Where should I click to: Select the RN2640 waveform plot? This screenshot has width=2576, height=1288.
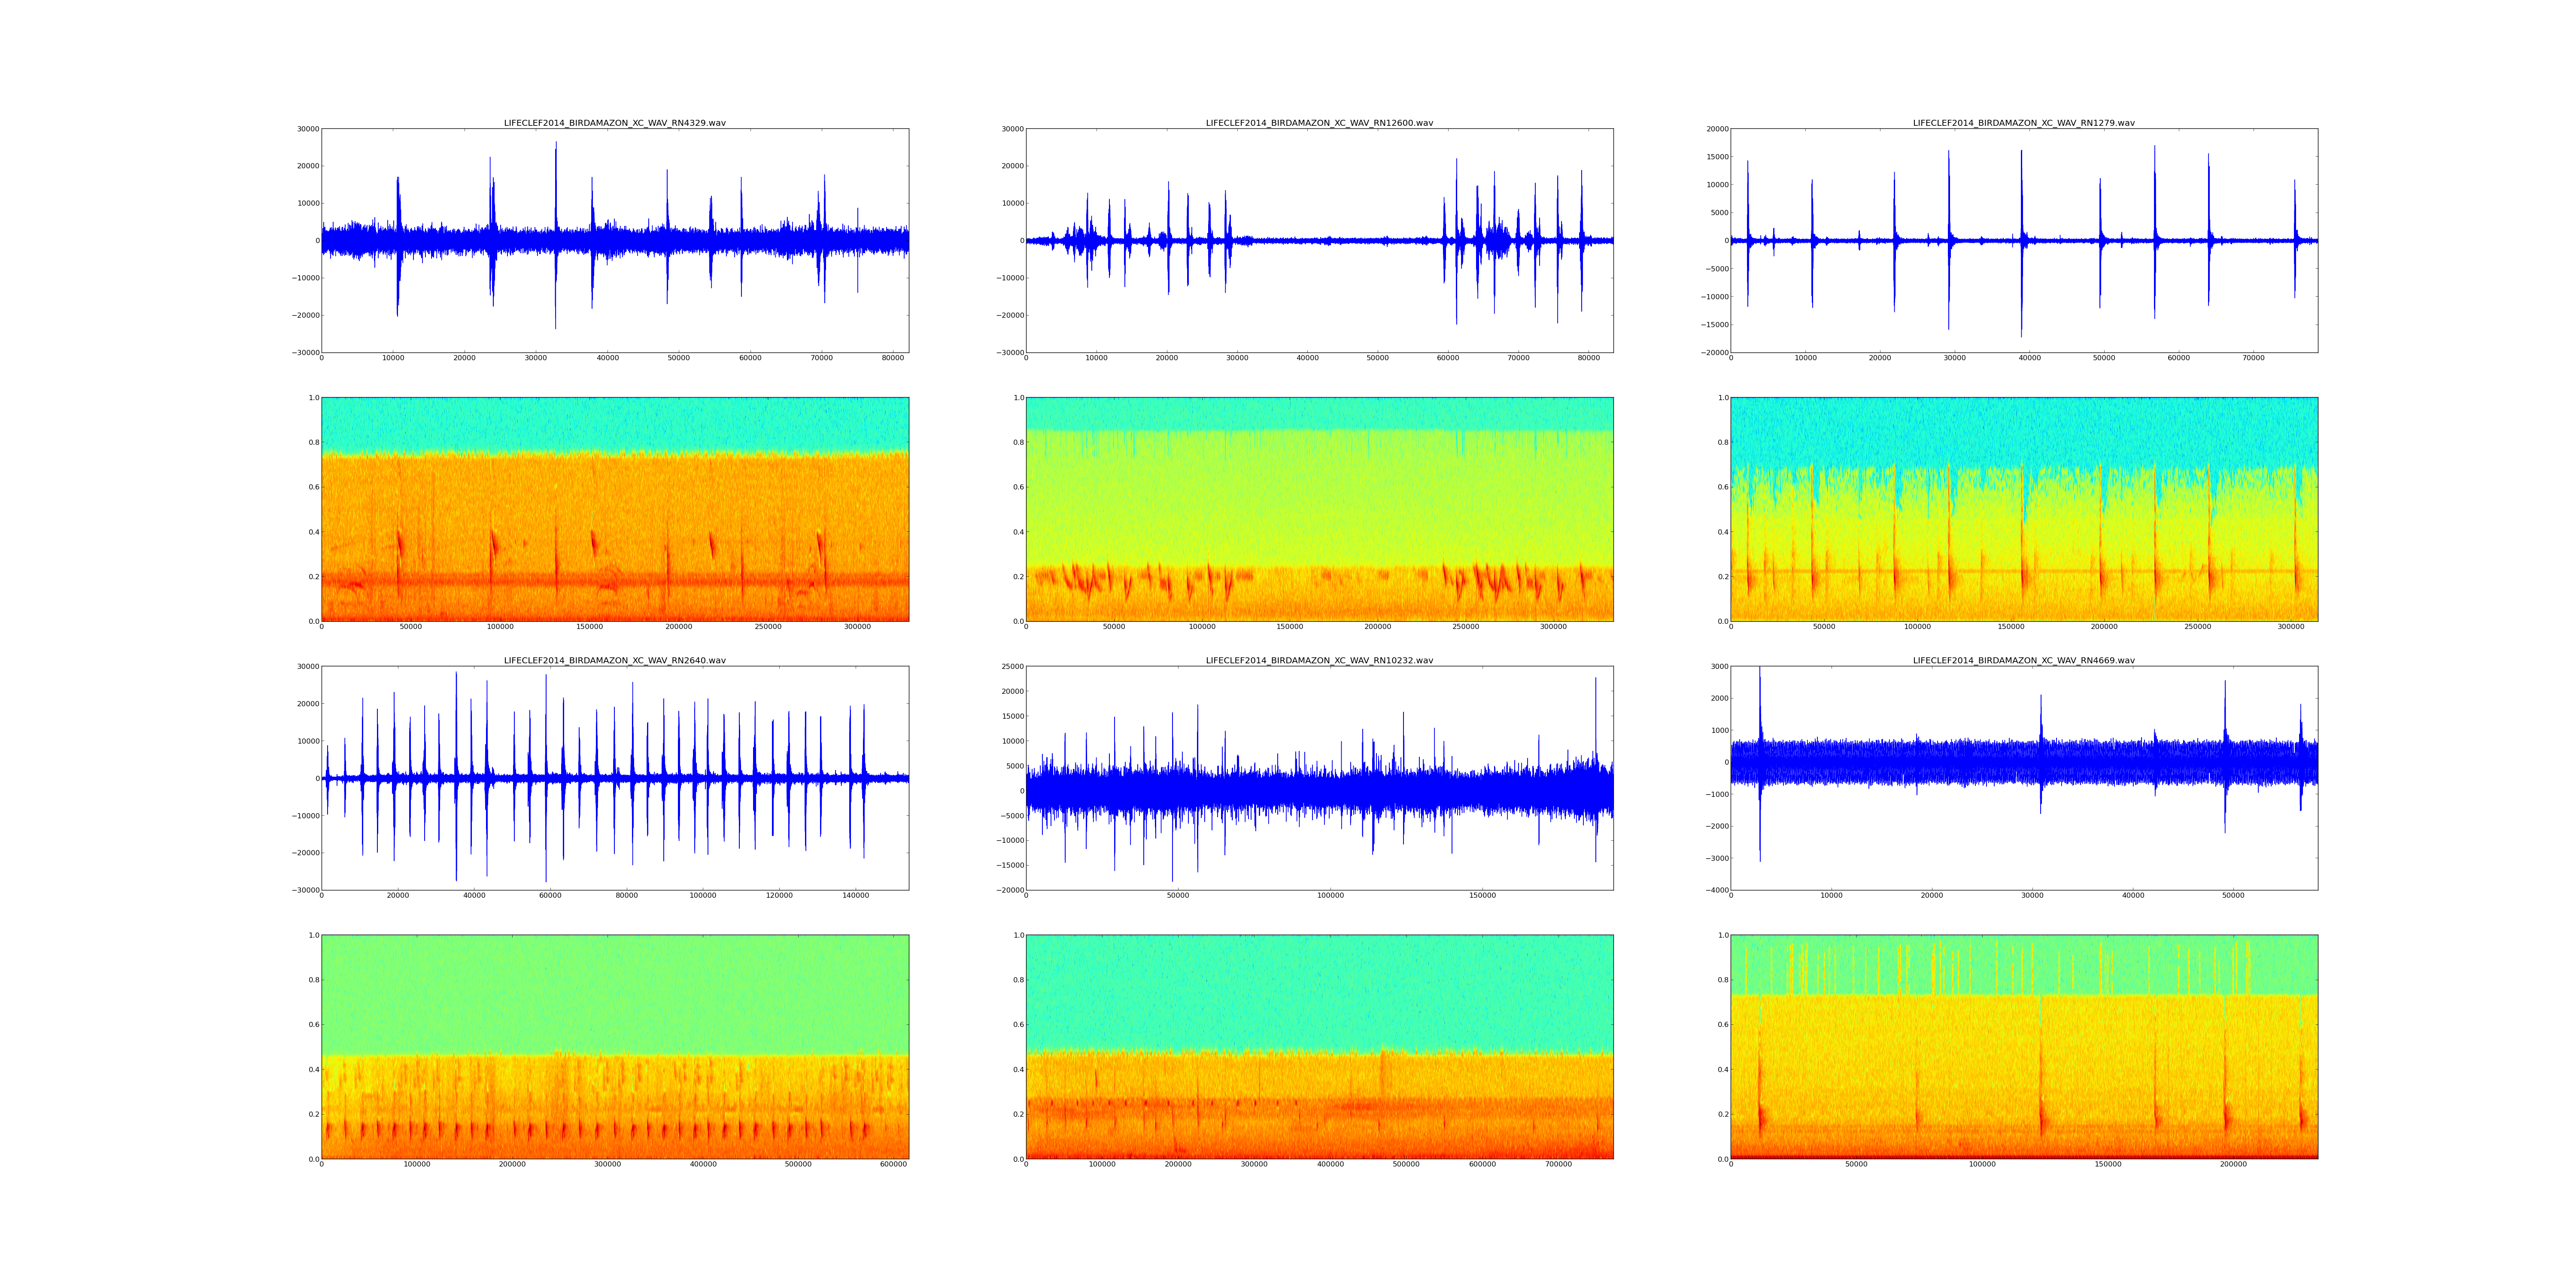(614, 778)
